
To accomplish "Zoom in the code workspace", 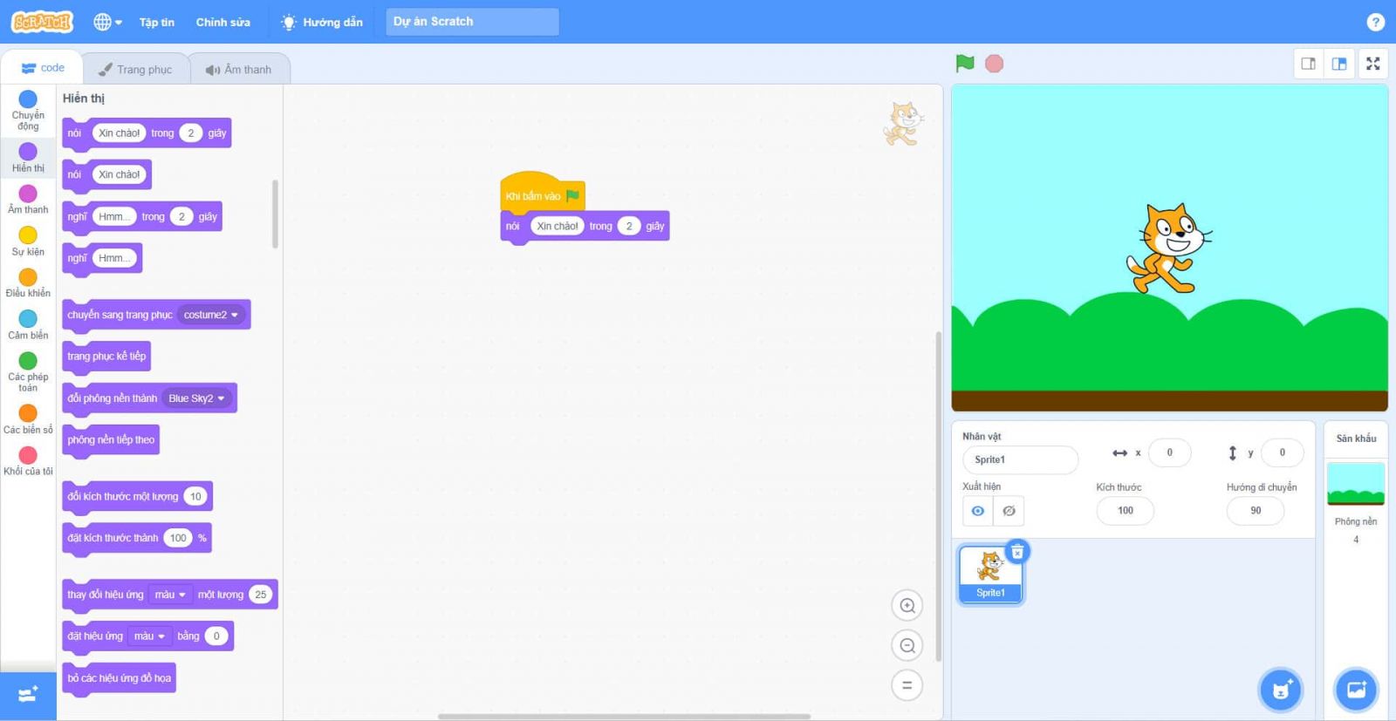I will [x=907, y=605].
